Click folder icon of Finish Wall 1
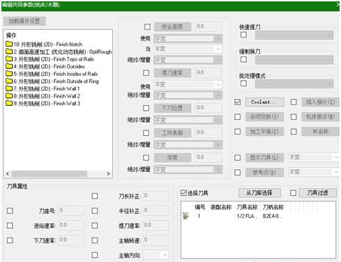 click(9, 88)
